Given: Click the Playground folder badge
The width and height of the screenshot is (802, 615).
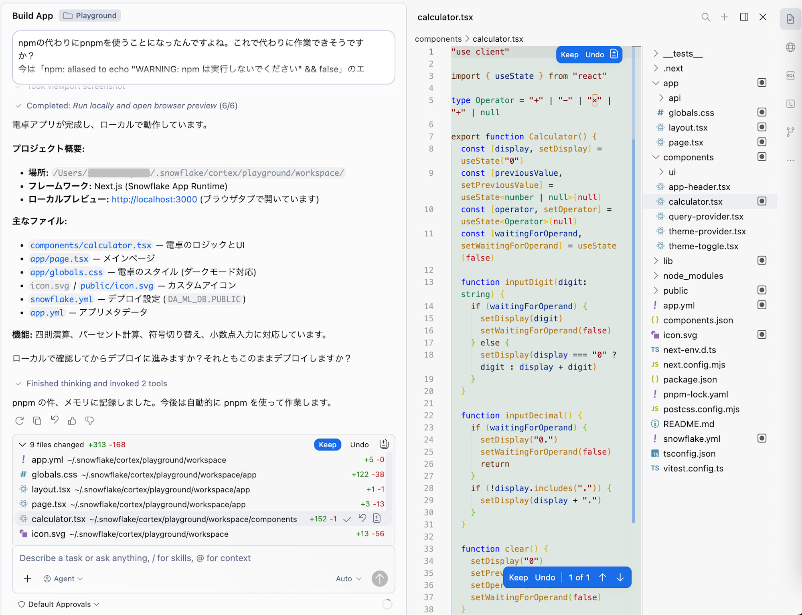Looking at the screenshot, I should point(90,16).
